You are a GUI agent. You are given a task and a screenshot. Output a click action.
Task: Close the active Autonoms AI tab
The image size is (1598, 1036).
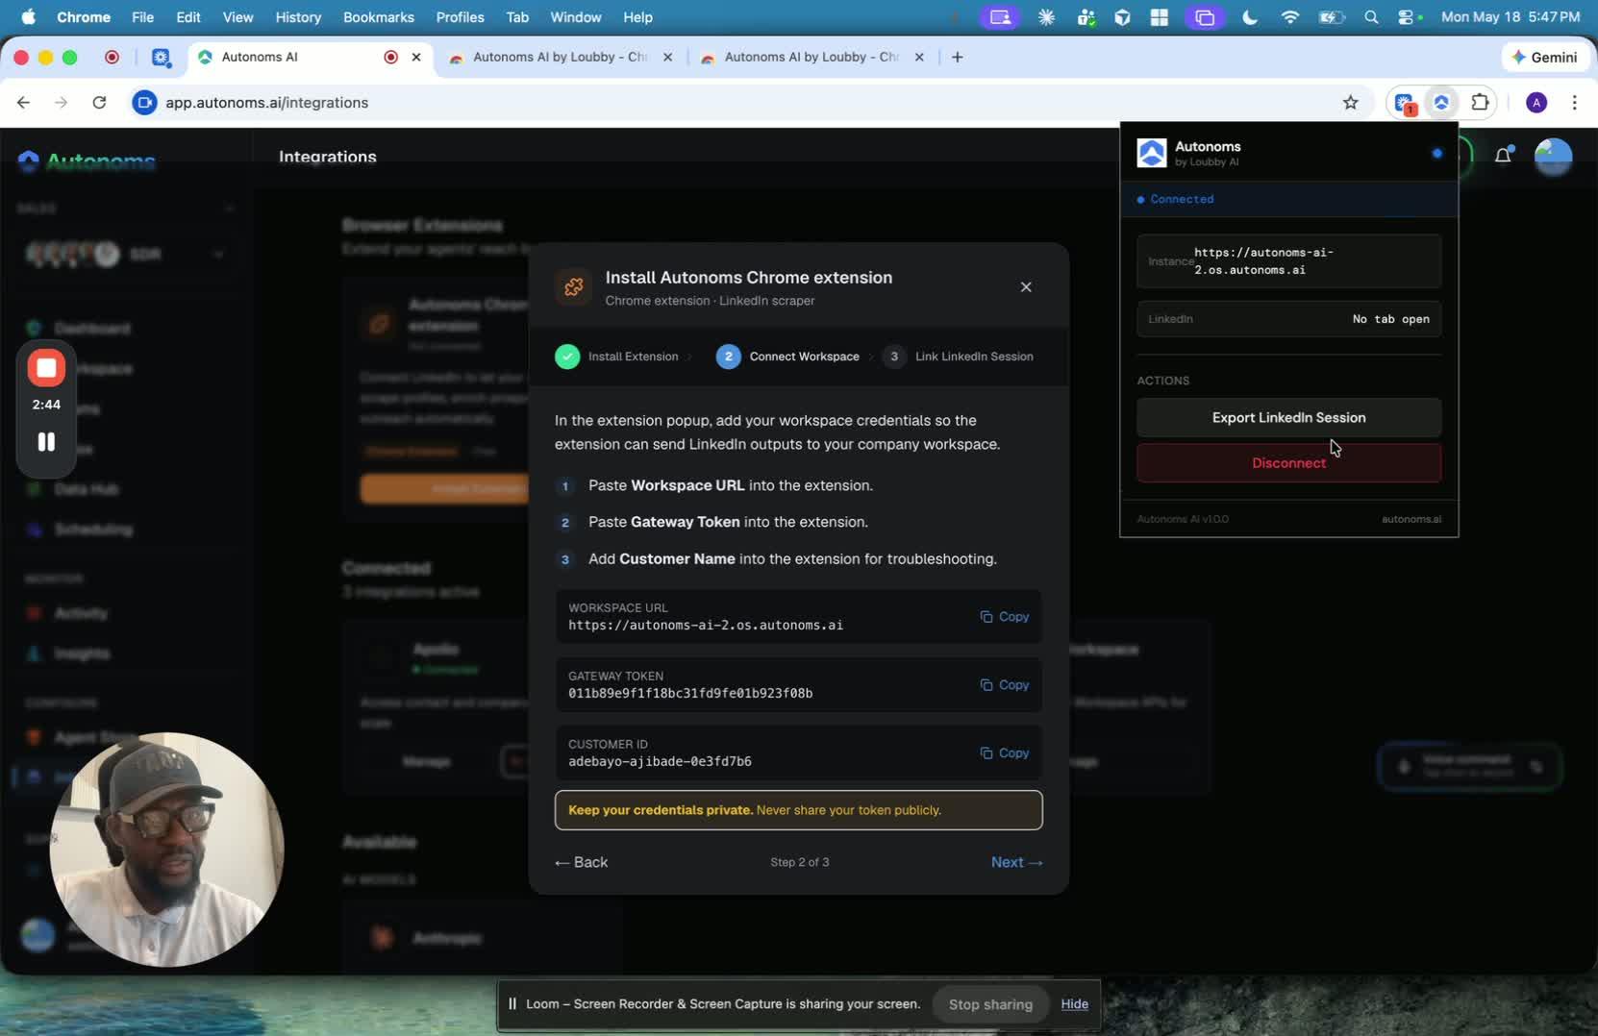416,57
